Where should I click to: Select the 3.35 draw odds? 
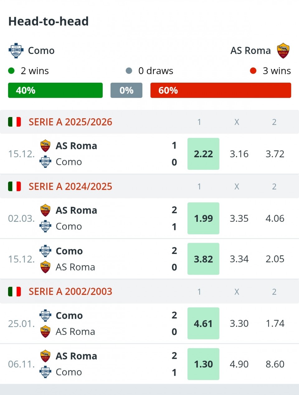coord(239,218)
